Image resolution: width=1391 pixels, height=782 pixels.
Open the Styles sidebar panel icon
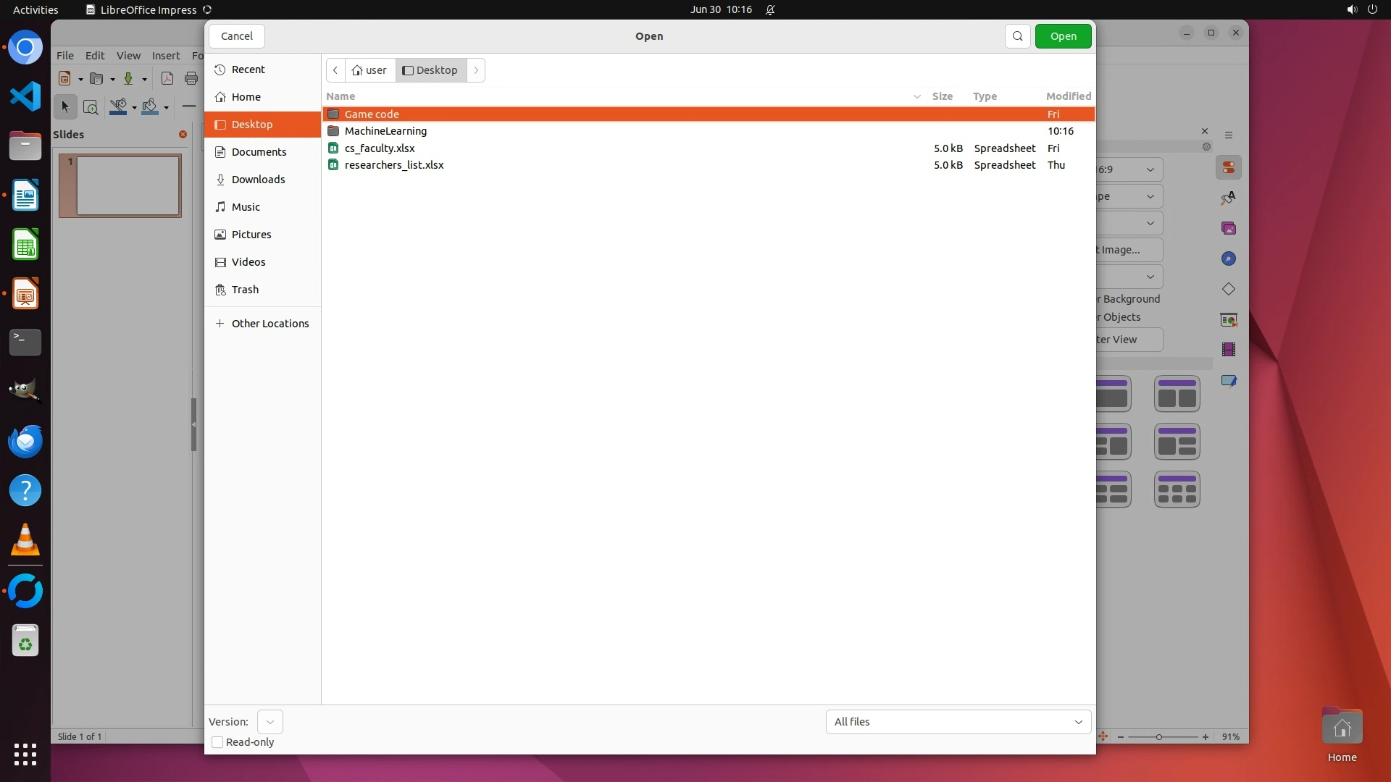pos(1229,198)
